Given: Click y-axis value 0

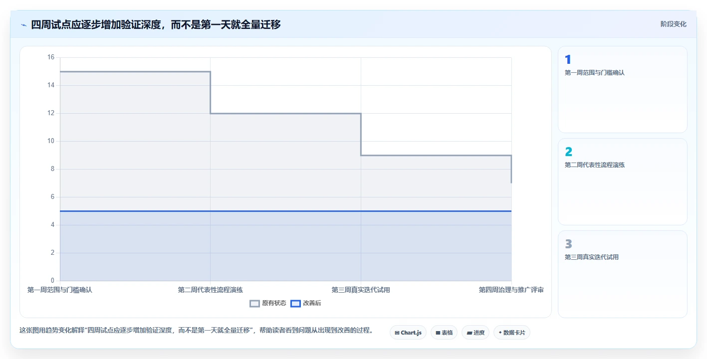Looking at the screenshot, I should tap(52, 281).
